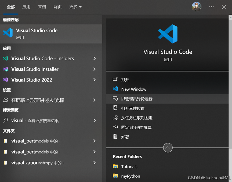Switch to the 网页 tab
Screen dimensions: 232x182
[x=57, y=7]
